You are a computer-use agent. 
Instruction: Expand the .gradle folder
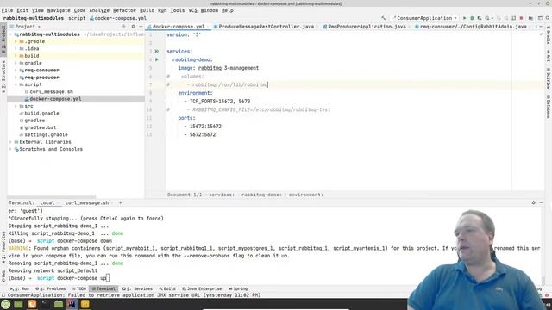point(16,41)
